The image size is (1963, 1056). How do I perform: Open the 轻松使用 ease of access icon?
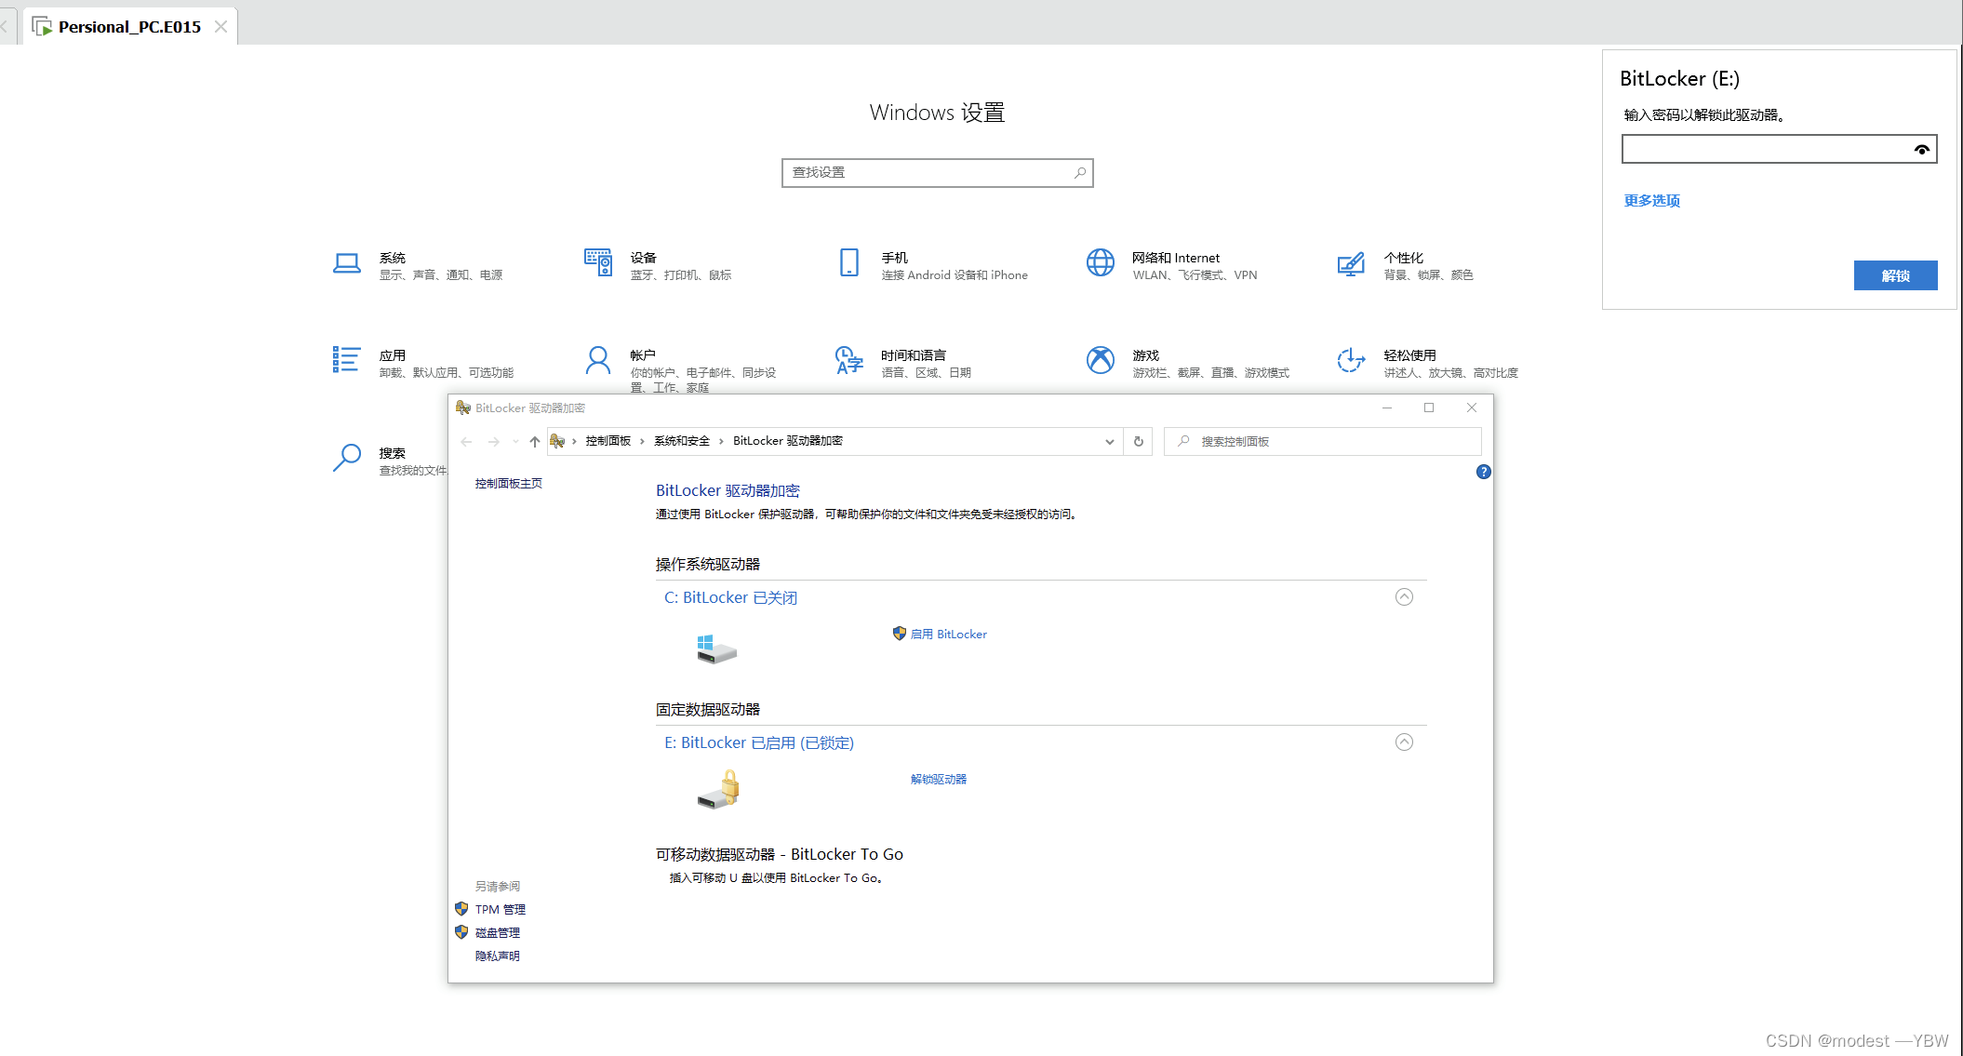tap(1351, 360)
